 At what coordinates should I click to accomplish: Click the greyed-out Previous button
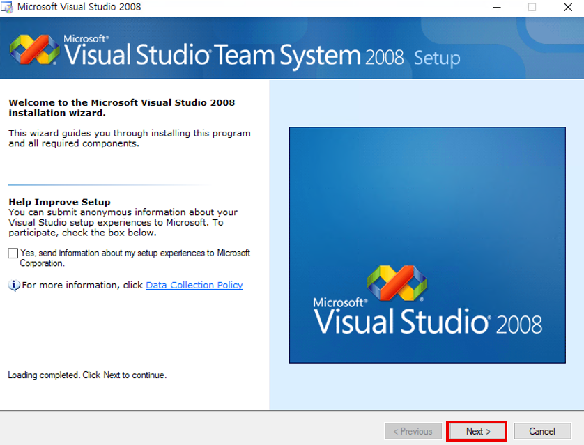click(413, 431)
